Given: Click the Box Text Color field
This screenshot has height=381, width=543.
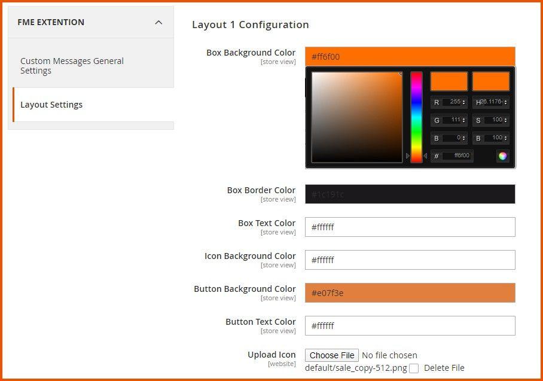Looking at the screenshot, I should [410, 227].
